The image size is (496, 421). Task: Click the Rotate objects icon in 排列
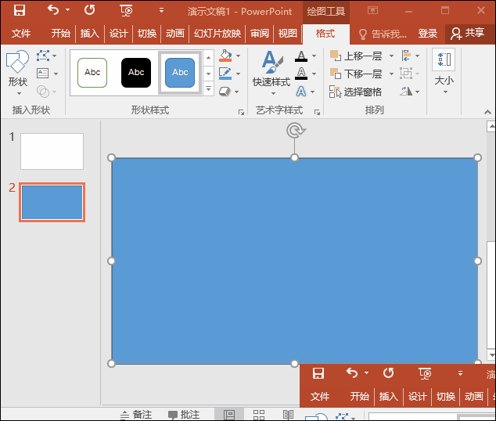[405, 91]
